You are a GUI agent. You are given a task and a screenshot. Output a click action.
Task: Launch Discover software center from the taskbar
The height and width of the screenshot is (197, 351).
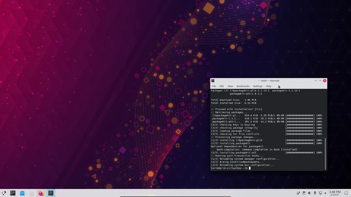(x=22, y=193)
